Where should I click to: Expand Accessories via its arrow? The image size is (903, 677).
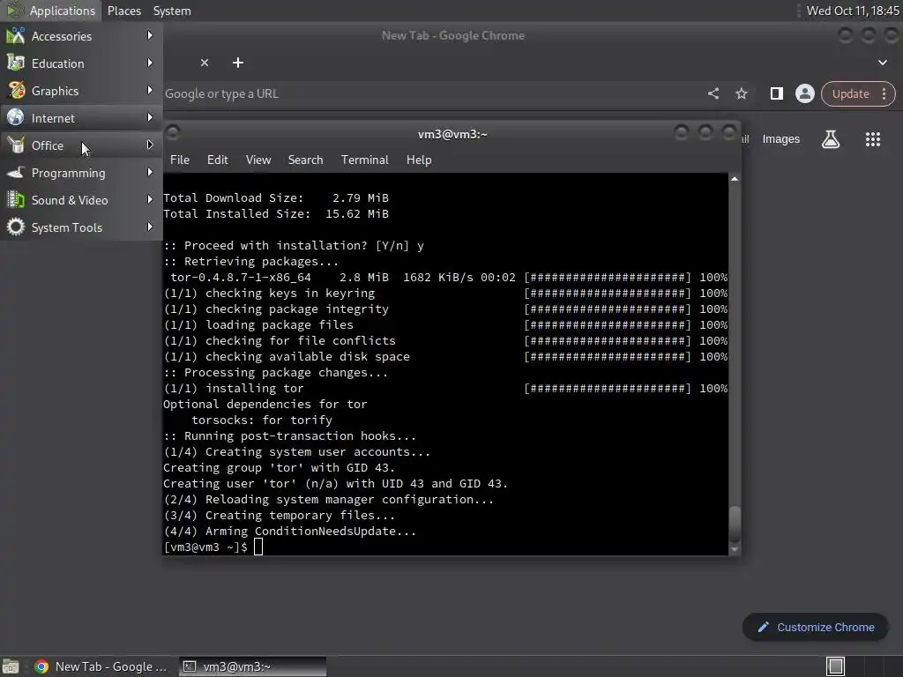(150, 35)
